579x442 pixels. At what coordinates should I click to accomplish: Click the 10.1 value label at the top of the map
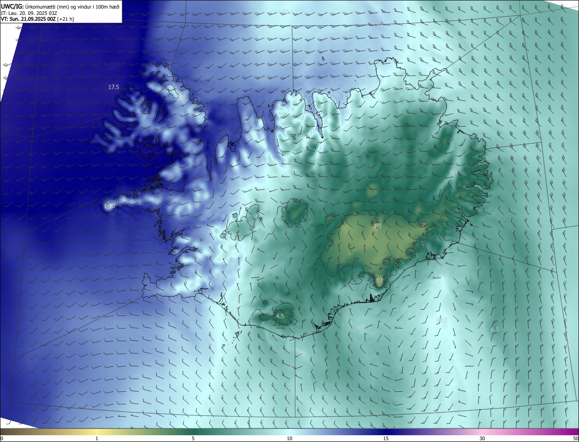click(287, 11)
